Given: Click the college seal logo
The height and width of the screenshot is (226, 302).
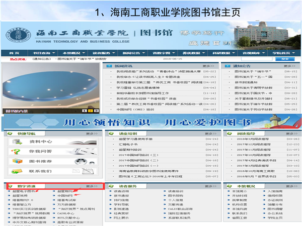Looking at the screenshot, I should point(18,35).
